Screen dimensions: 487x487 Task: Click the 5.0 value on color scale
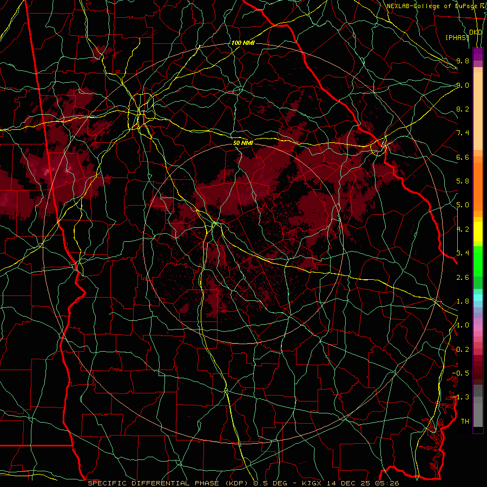click(x=463, y=205)
